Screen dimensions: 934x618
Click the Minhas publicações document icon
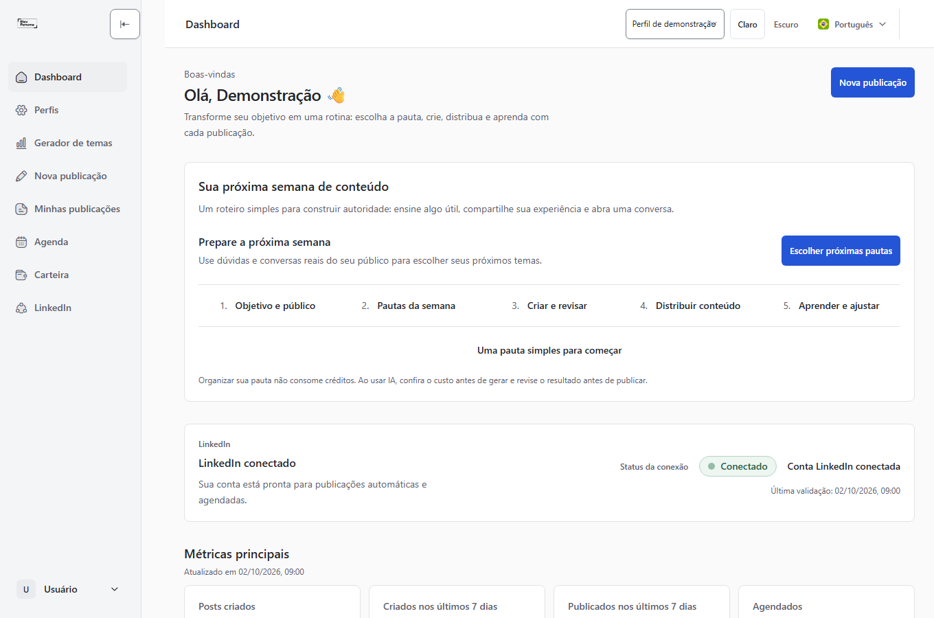(21, 209)
